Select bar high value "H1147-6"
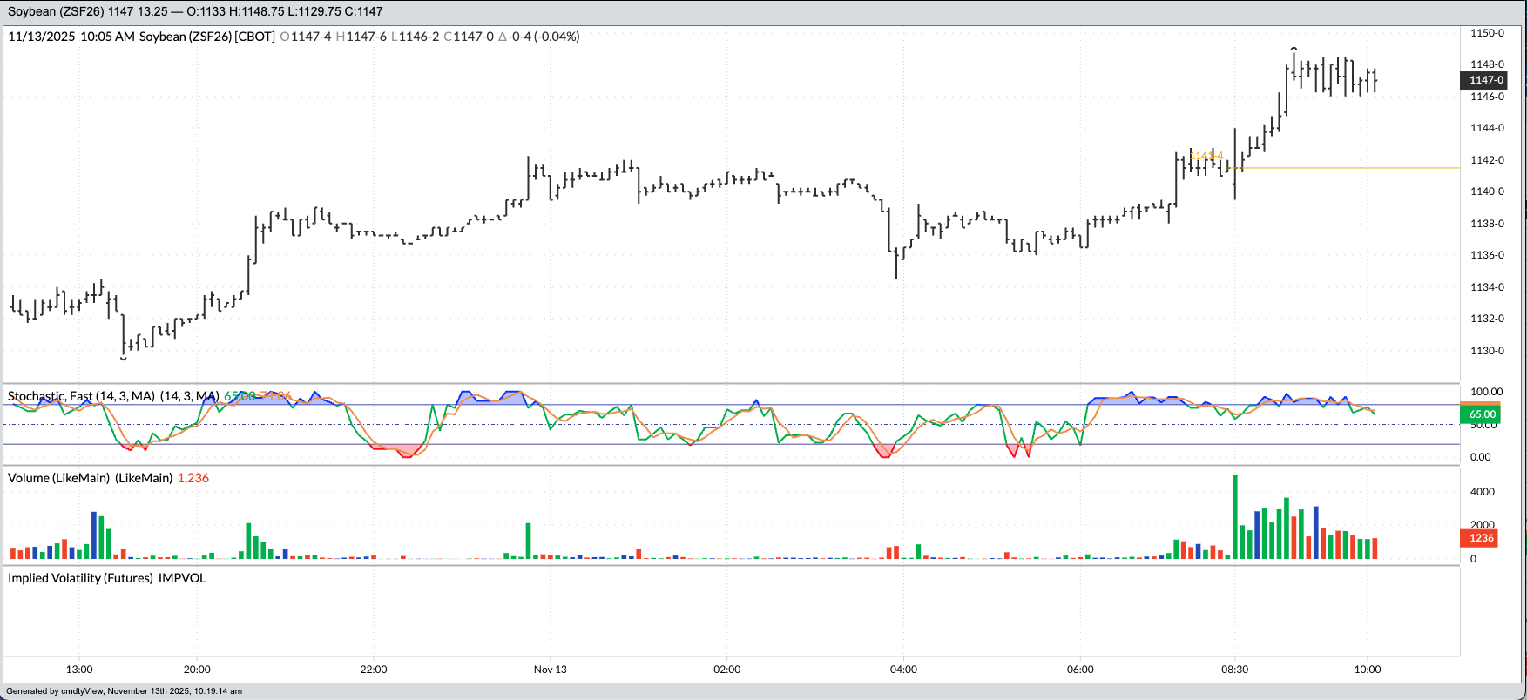 tap(361, 37)
